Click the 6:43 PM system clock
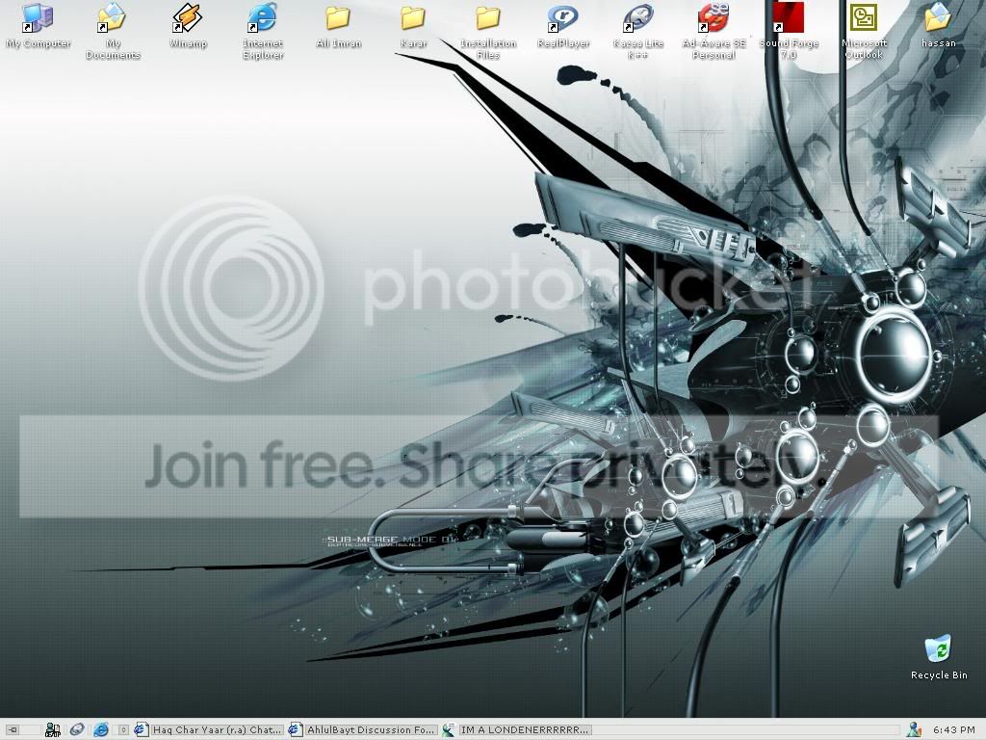 pyautogui.click(x=954, y=730)
